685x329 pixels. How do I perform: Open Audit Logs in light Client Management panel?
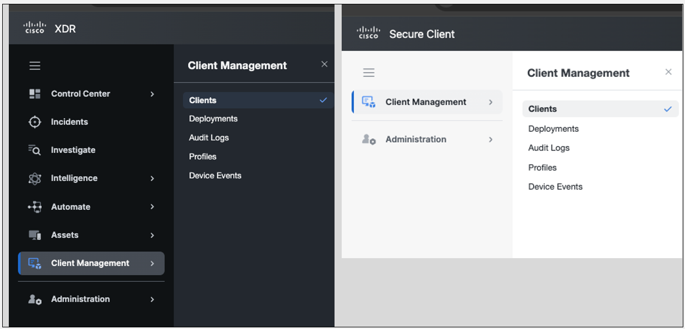[x=549, y=148]
